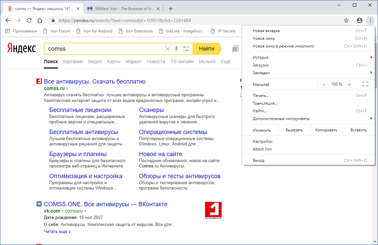The height and width of the screenshot is (245, 378).
Task: Switch to Новости search tab
Action: [x=156, y=62]
